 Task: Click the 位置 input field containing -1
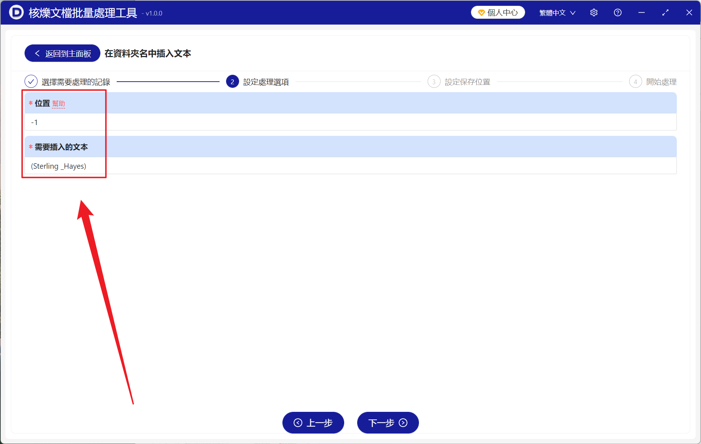click(x=350, y=122)
